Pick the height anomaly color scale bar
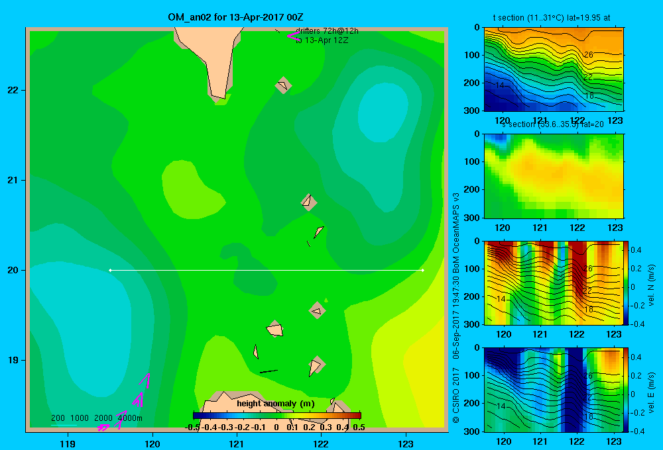This screenshot has width=663, height=450. point(277,416)
